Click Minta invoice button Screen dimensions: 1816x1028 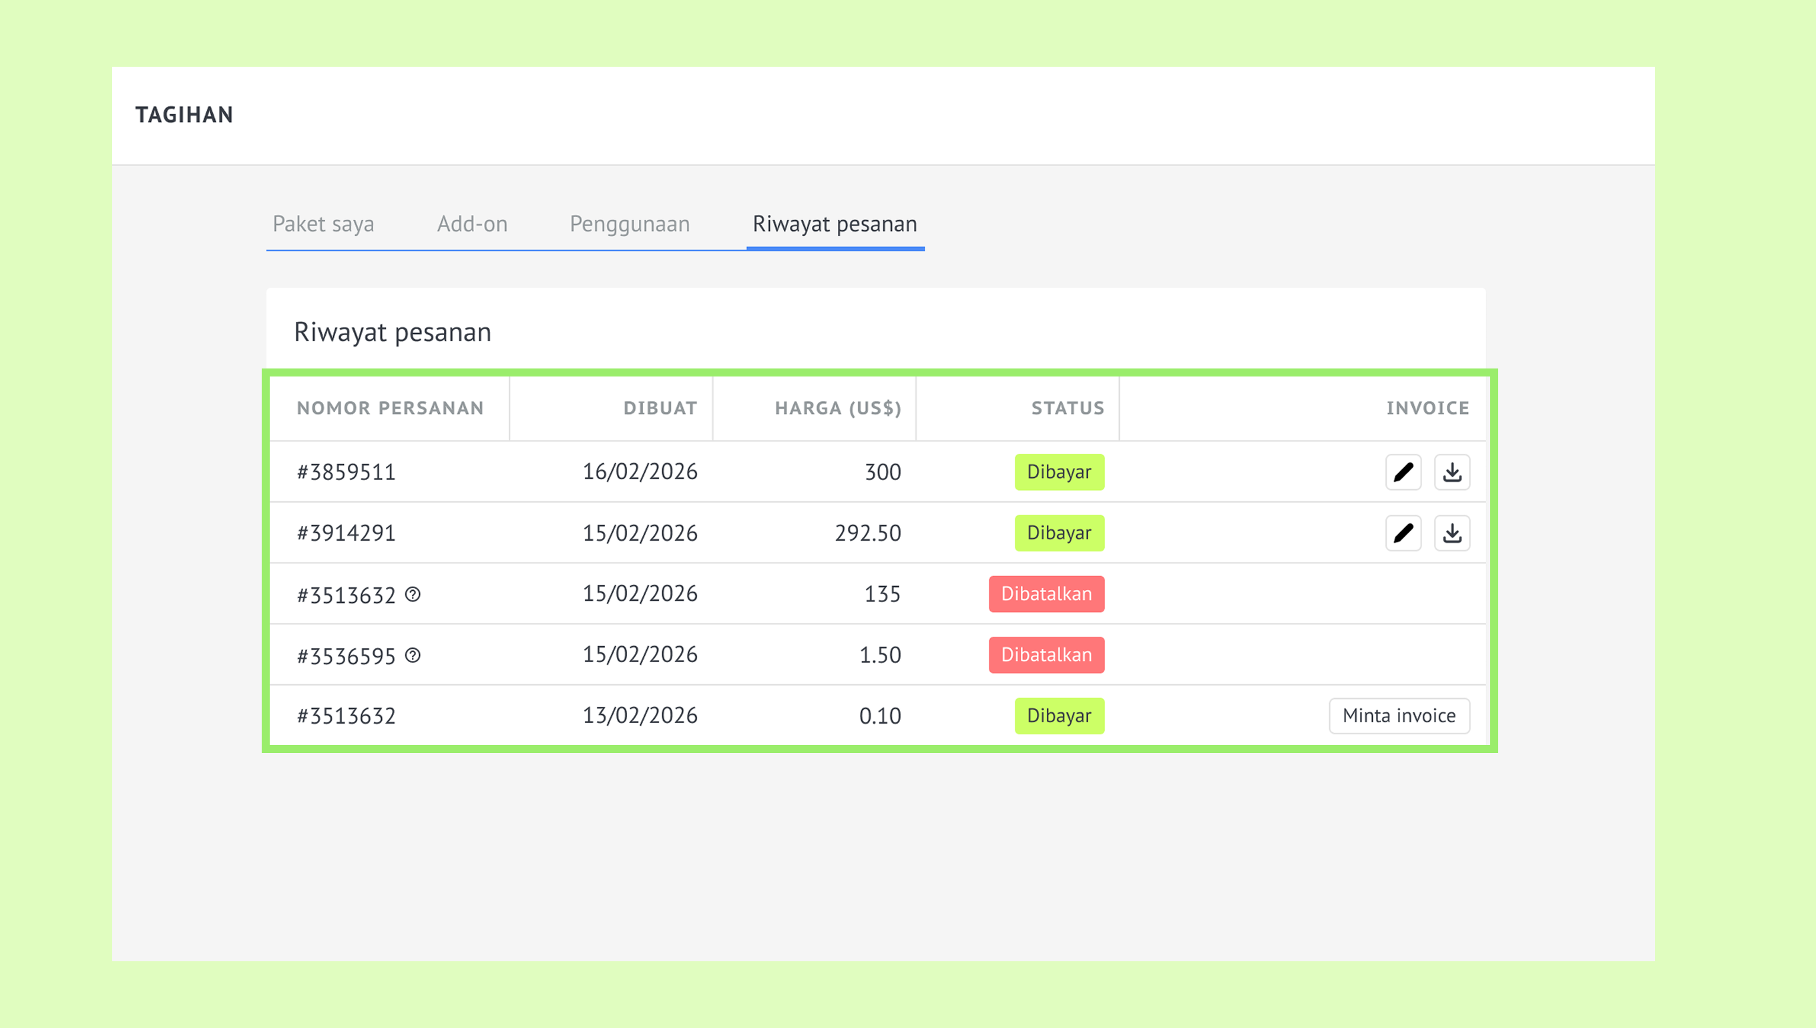tap(1399, 716)
